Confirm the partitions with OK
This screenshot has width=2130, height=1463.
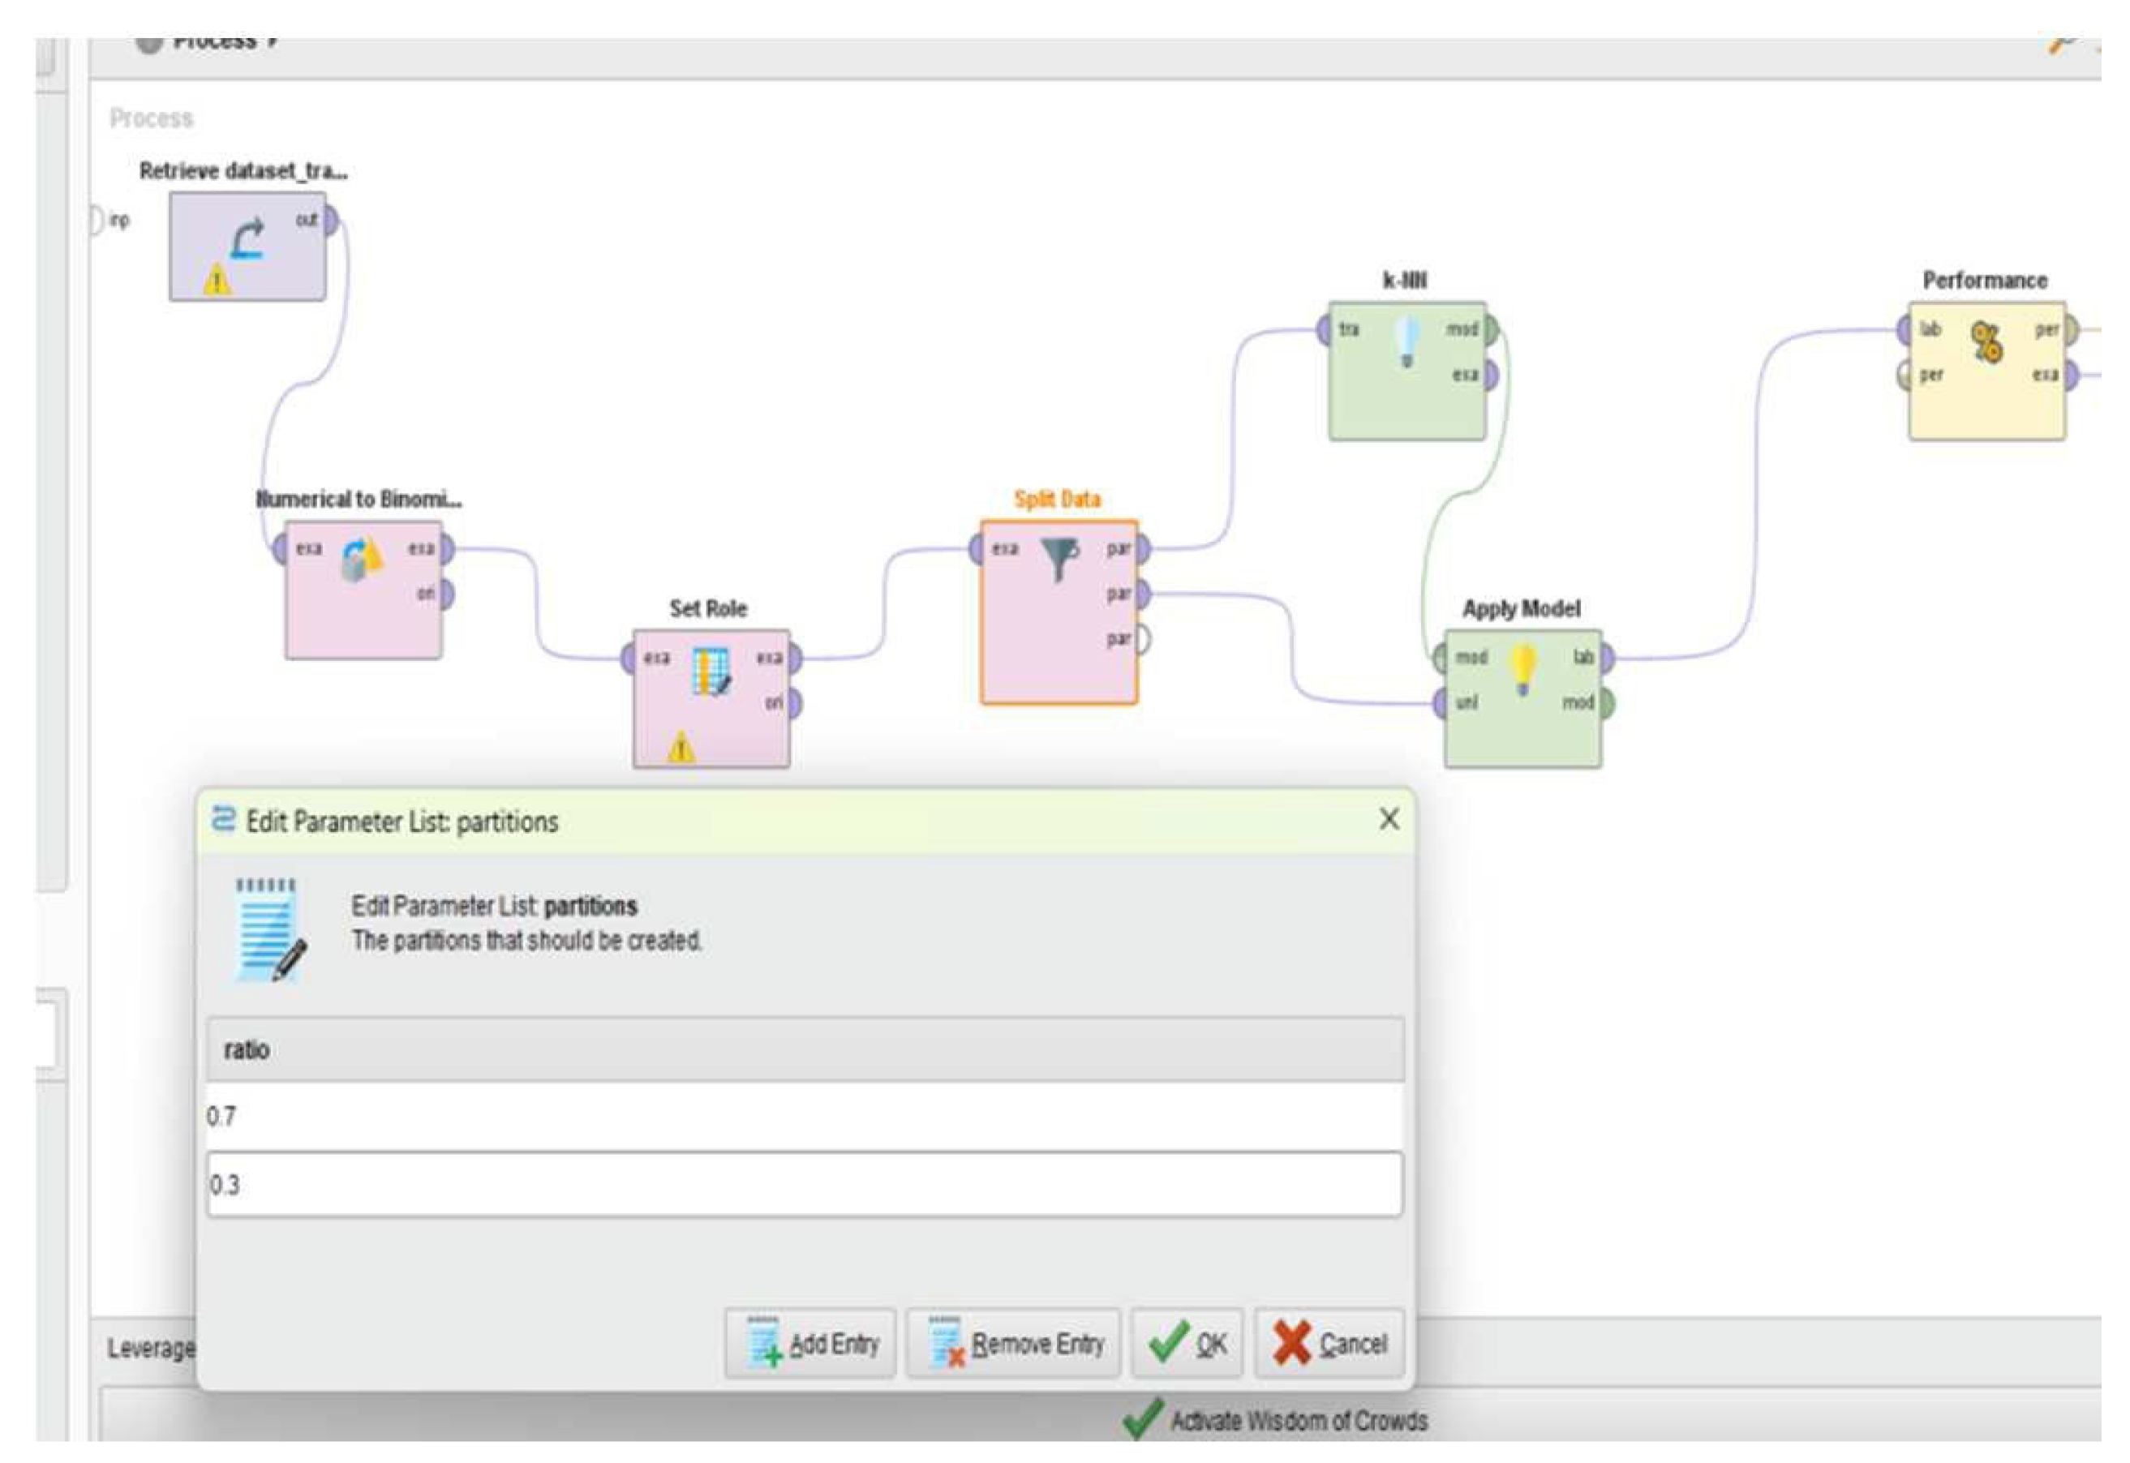[1187, 1344]
